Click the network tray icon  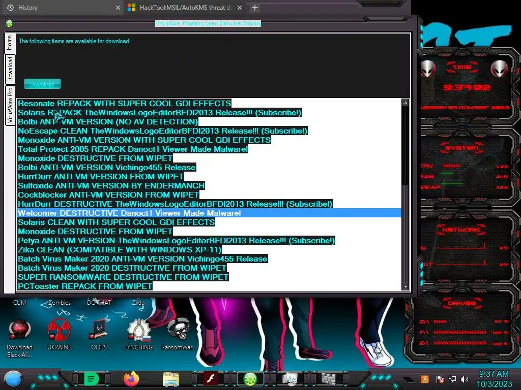452,379
